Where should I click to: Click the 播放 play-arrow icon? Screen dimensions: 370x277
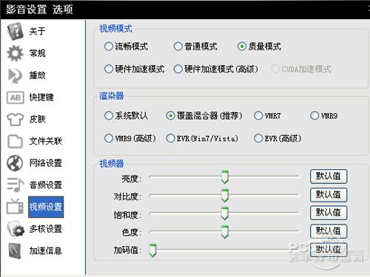pos(15,75)
